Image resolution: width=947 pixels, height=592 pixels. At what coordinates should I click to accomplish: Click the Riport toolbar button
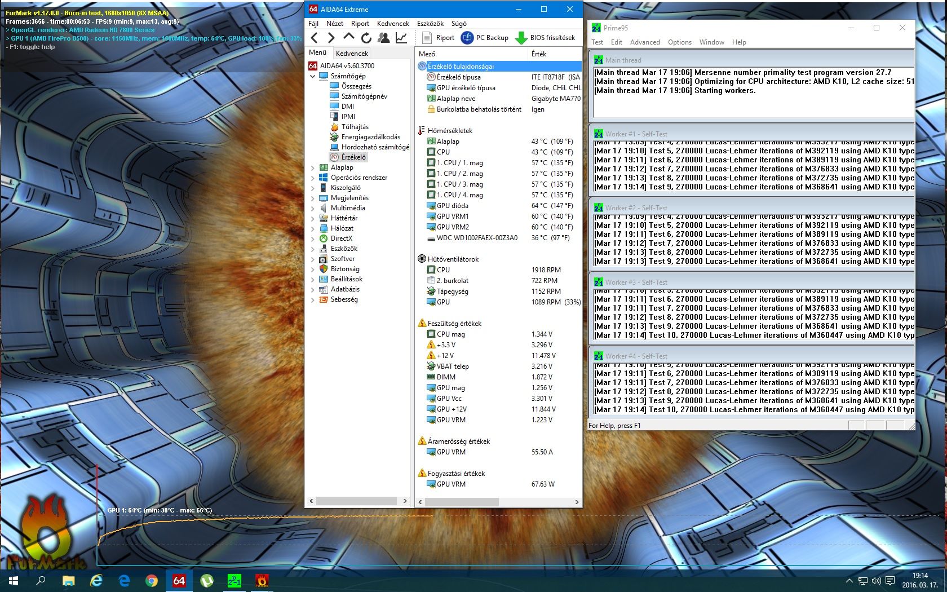439,38
